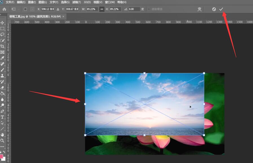Click the top-middle transform handle
The width and height of the screenshot is (253, 163).
point(144,73)
